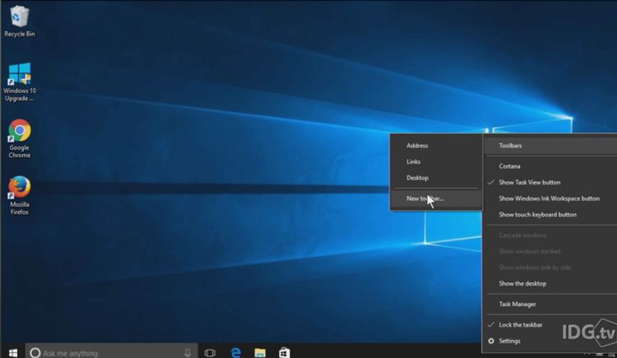This screenshot has height=358, width=617.
Task: Expand the Toolbars menu entry
Action: 550,146
